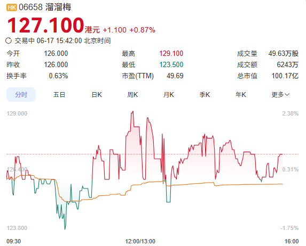Click the HK market badge icon
The height and width of the screenshot is (246, 306).
tap(12, 7)
